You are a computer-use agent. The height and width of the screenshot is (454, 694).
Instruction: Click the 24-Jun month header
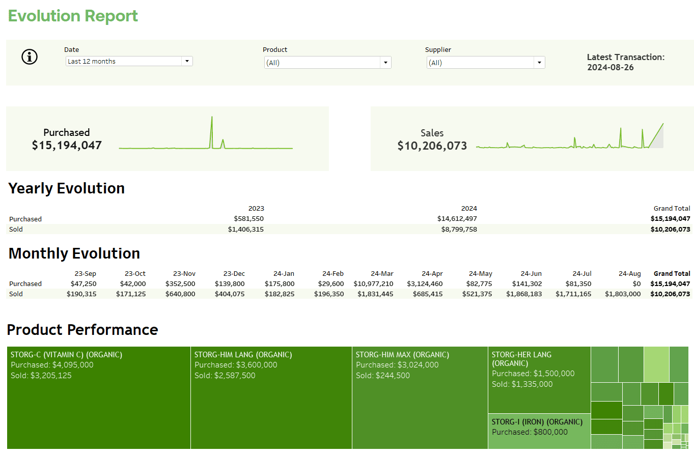(x=532, y=273)
